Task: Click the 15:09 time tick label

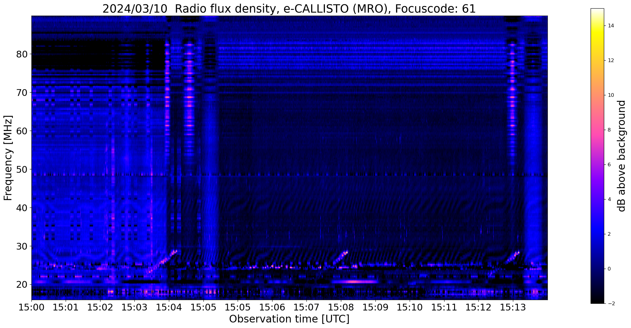Action: [375, 307]
